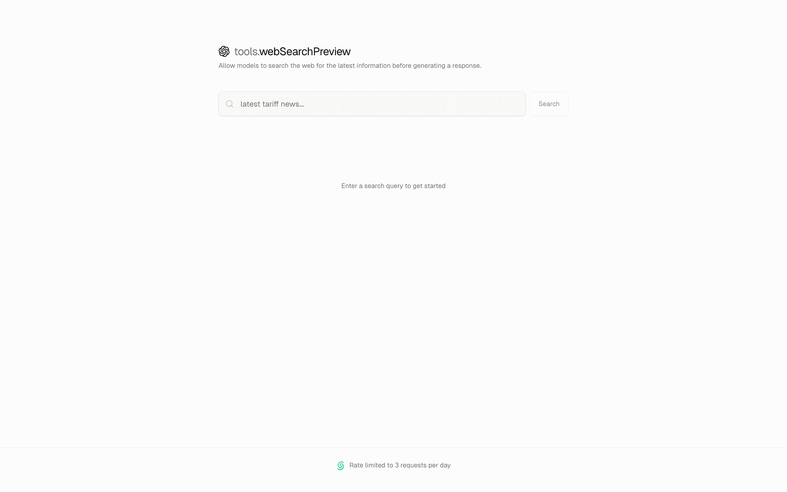
Task: Click 'Rate limited to 3 requests per day' notice
Action: click(400, 465)
